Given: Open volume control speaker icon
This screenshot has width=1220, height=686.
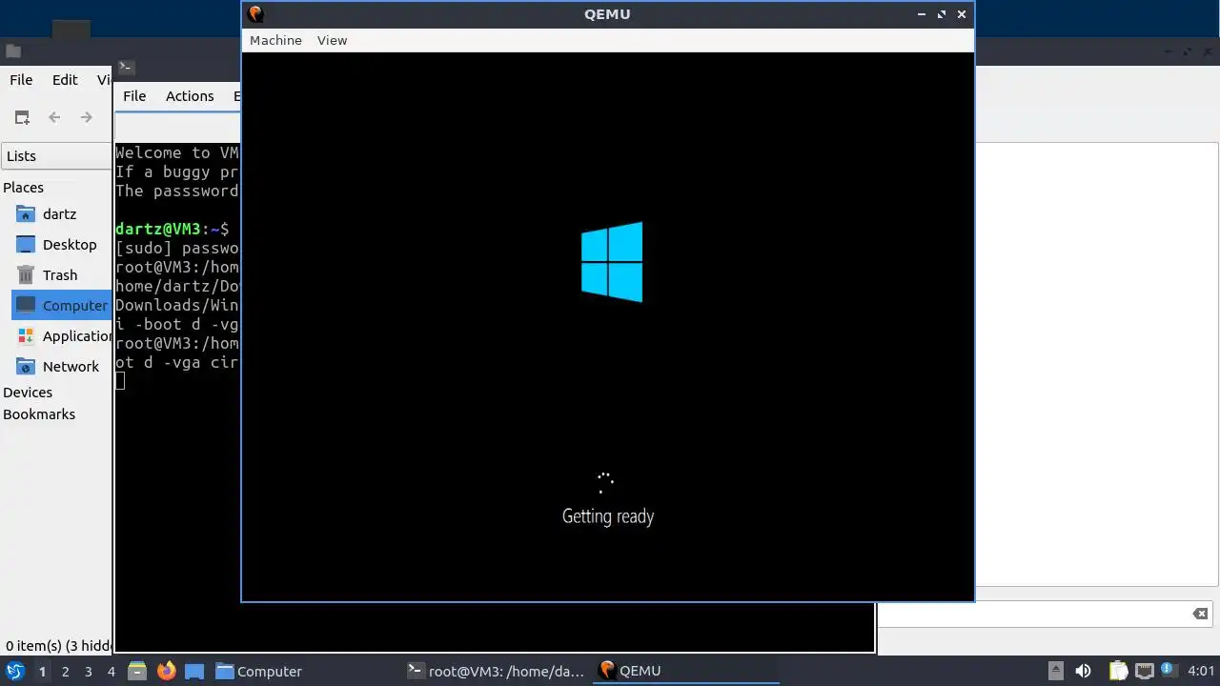Looking at the screenshot, I should click(x=1083, y=671).
